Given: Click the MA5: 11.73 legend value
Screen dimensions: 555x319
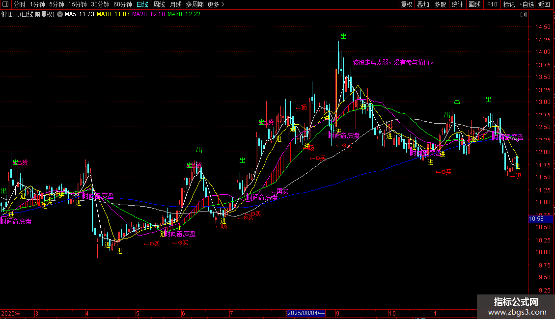Looking at the screenshot, I should coord(79,14).
